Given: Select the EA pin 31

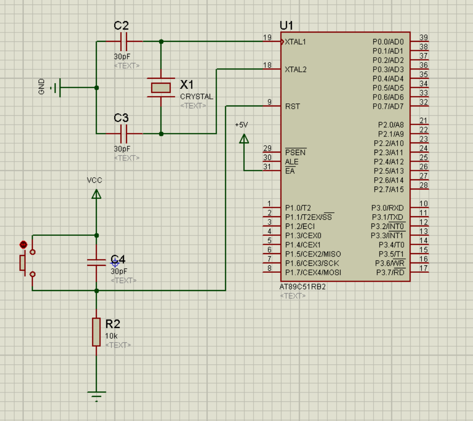Looking at the screenshot, I should pos(271,170).
